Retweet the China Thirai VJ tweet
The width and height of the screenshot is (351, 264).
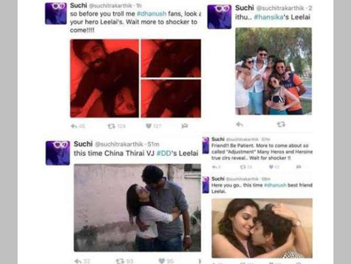(x=120, y=261)
